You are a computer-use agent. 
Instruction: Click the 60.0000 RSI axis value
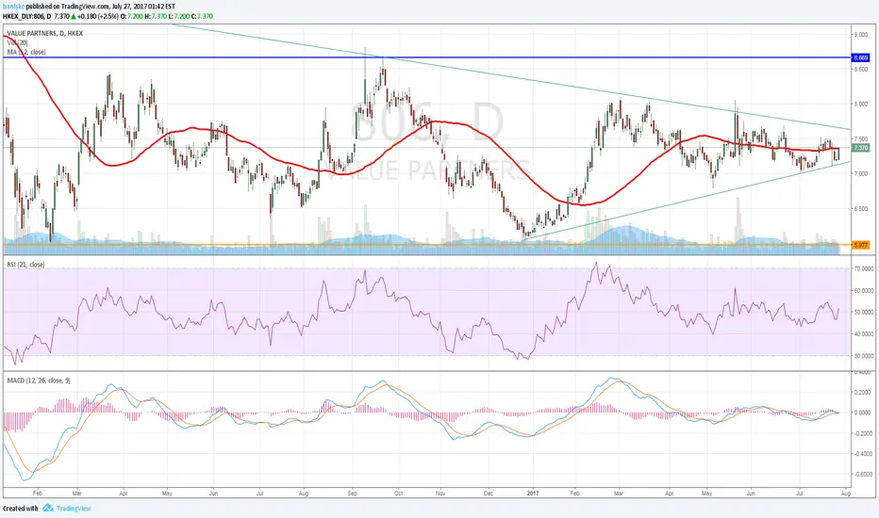point(862,291)
